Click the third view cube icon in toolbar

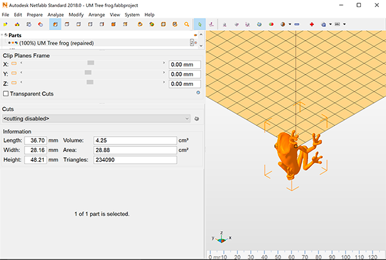coord(78,24)
